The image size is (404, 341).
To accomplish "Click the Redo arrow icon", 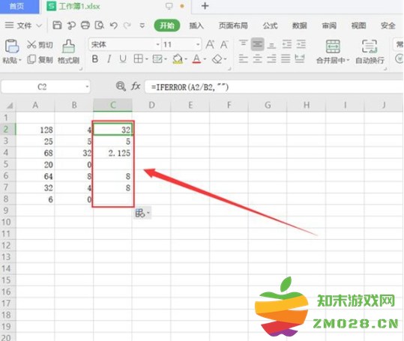I will click(127, 25).
